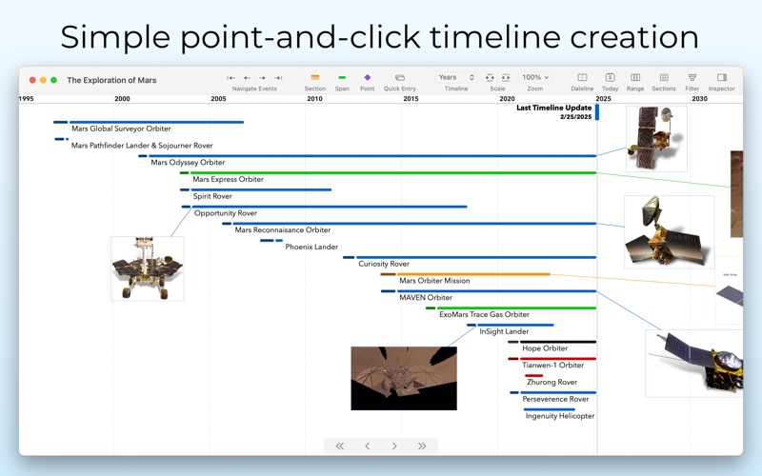Add a new Point event

[368, 78]
